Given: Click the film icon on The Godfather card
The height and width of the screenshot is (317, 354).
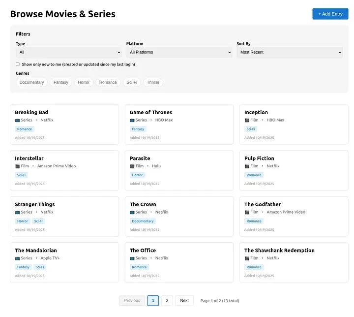Looking at the screenshot, I should tap(247, 212).
